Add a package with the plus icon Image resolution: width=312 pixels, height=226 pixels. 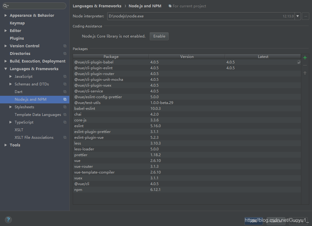pos(305,58)
